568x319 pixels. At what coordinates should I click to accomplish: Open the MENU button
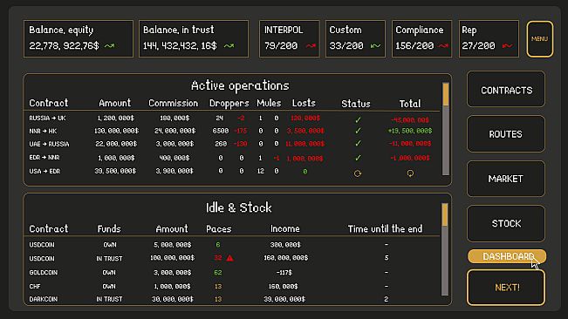tap(540, 38)
